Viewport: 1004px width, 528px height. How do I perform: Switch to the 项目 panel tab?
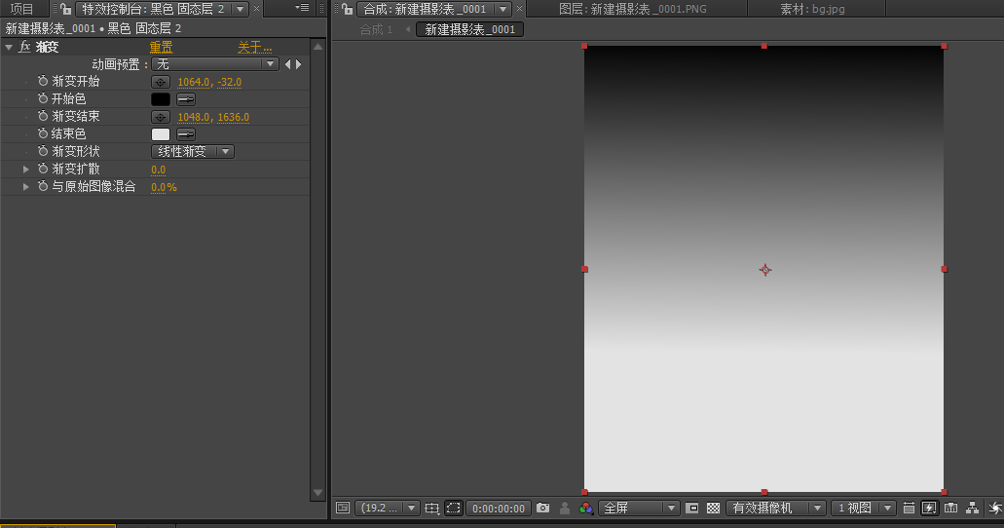pos(21,9)
